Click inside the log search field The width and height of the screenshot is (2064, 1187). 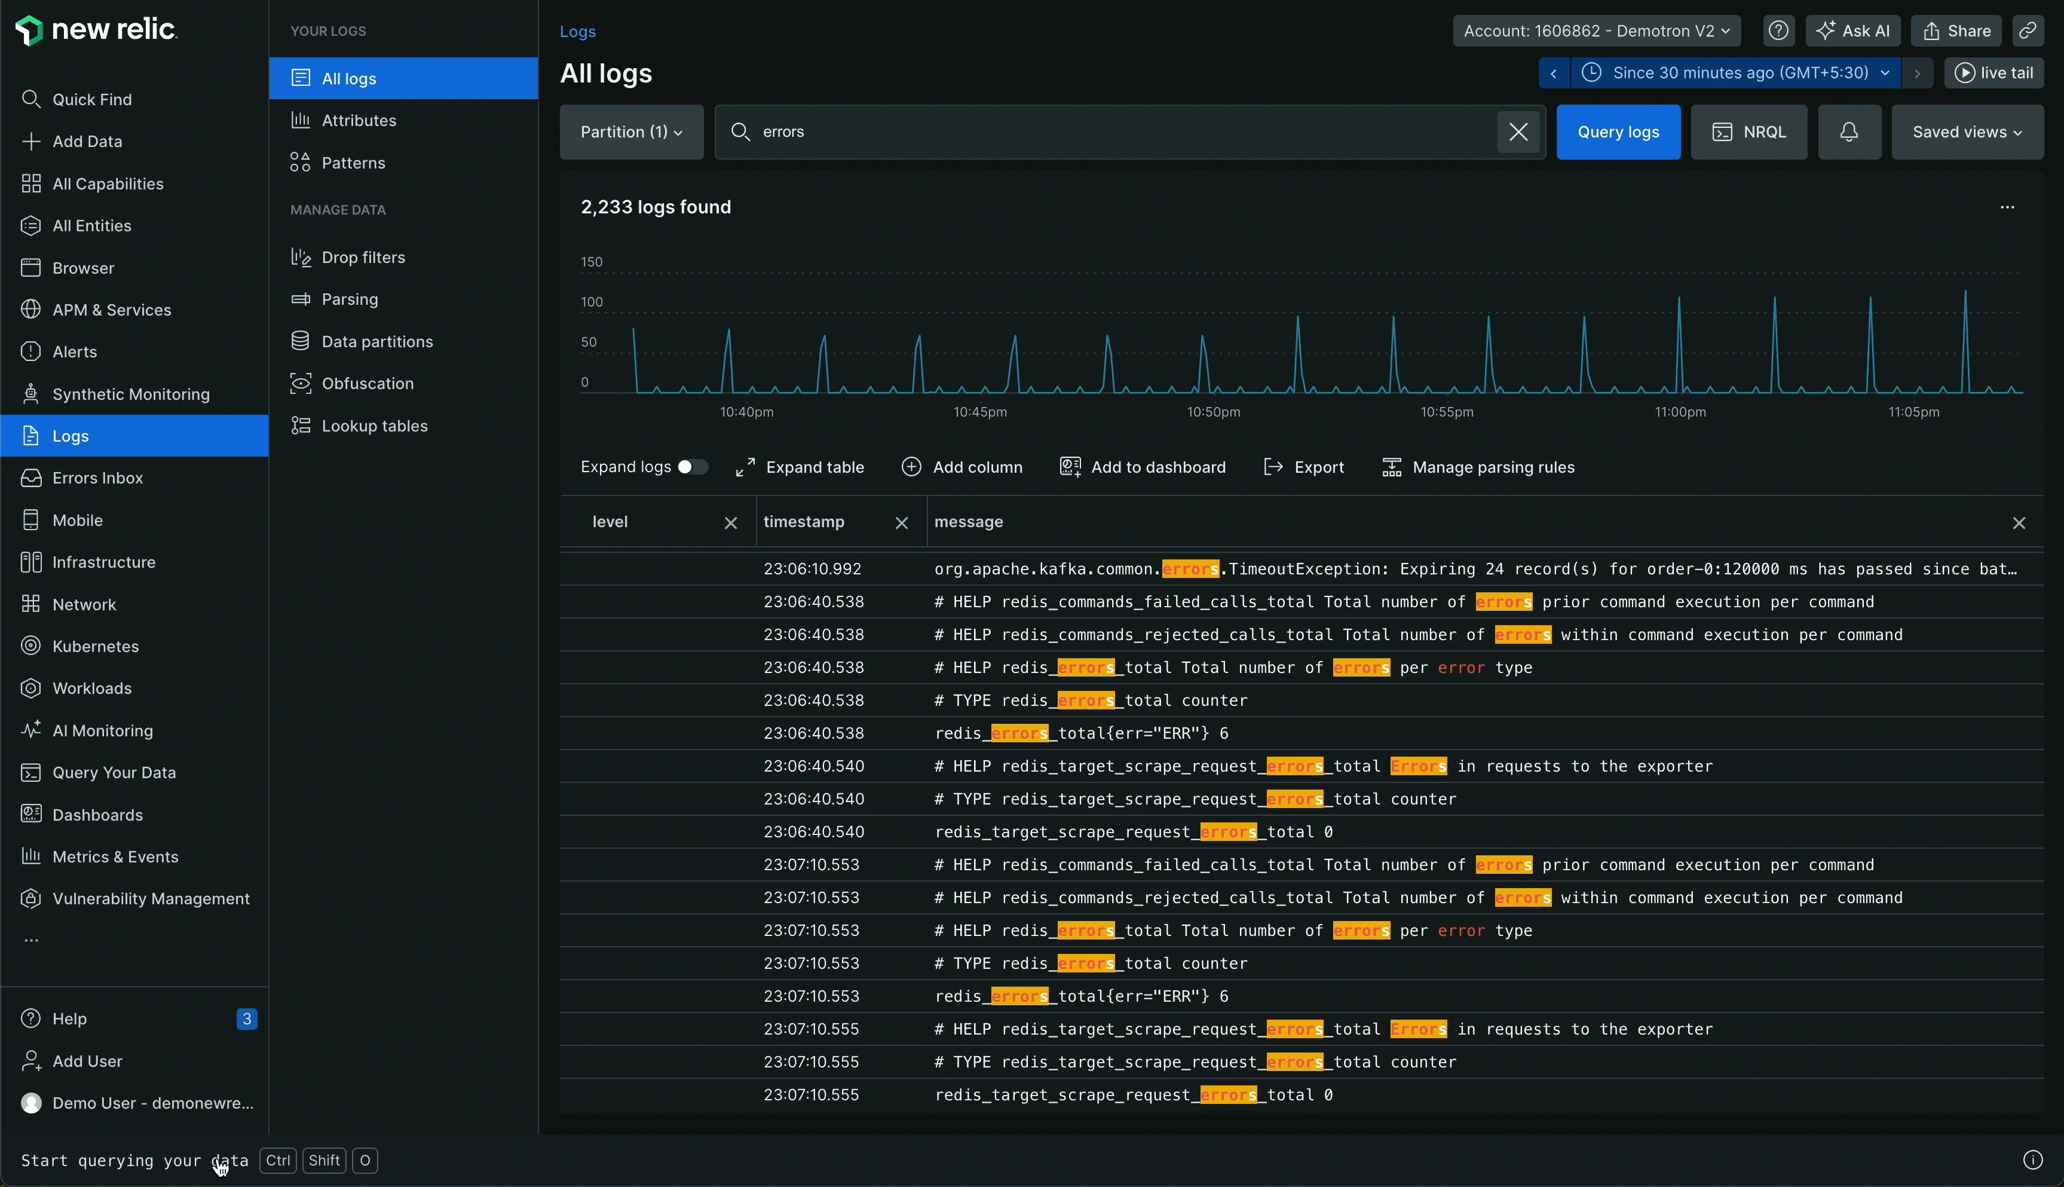1125,132
